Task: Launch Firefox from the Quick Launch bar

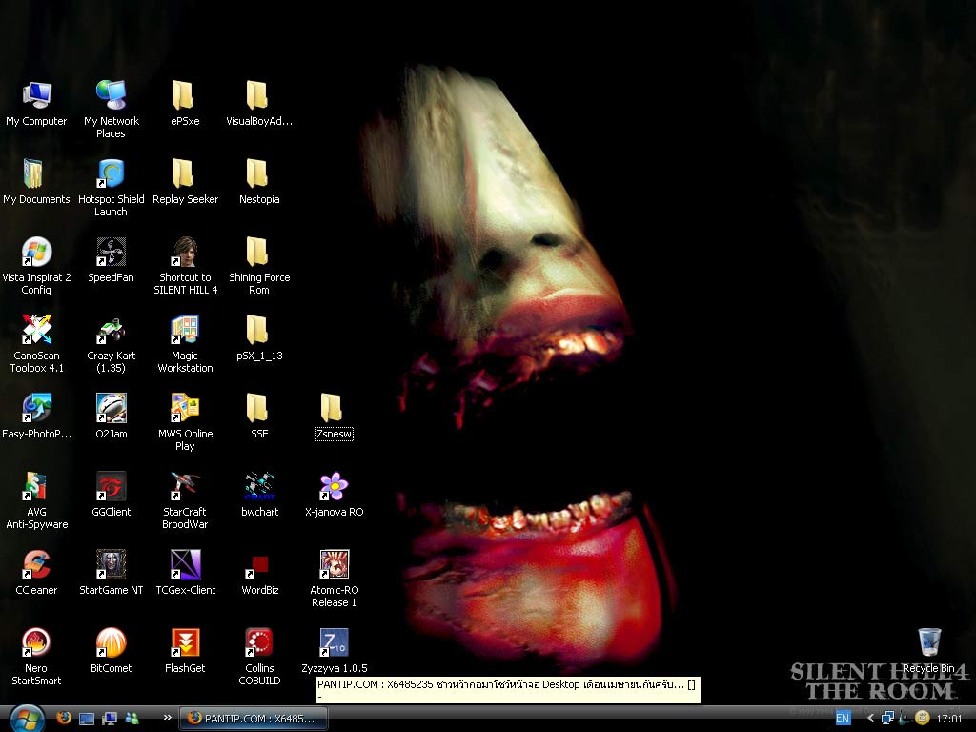Action: tap(64, 718)
